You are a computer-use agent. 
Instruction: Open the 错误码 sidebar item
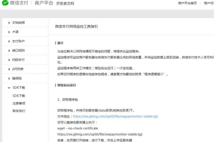point(17,78)
